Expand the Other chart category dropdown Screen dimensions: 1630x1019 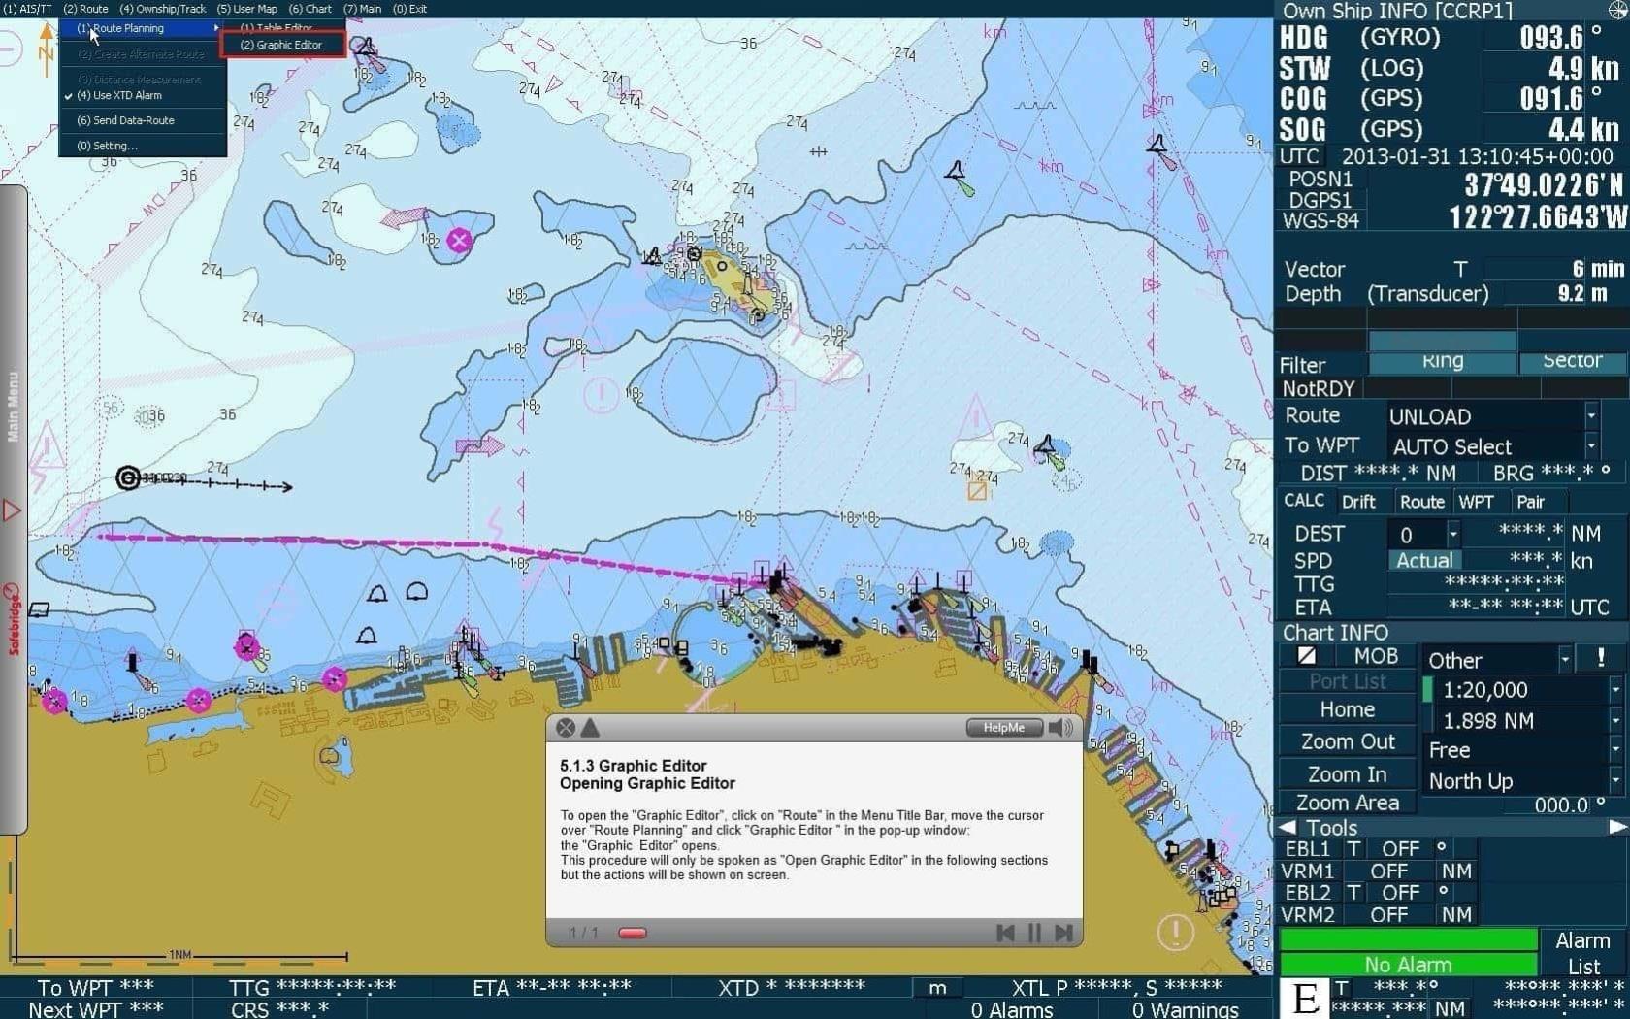[x=1564, y=659]
